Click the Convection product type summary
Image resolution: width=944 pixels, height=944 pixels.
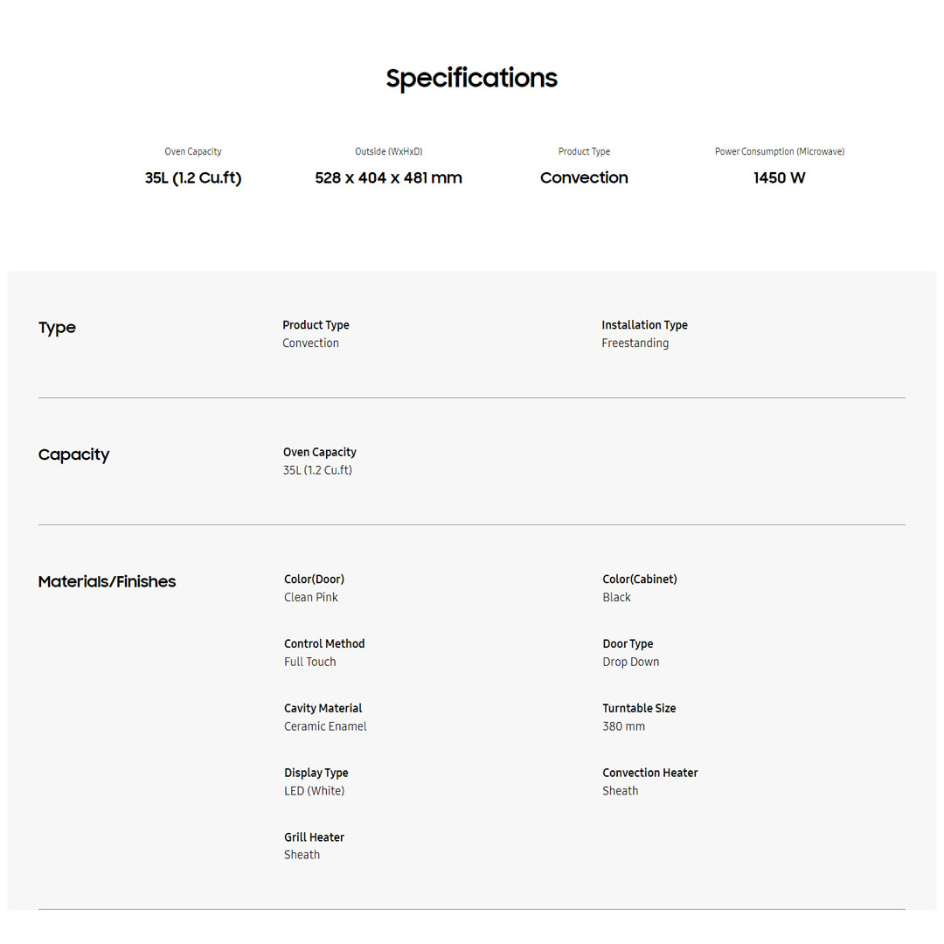point(584,178)
